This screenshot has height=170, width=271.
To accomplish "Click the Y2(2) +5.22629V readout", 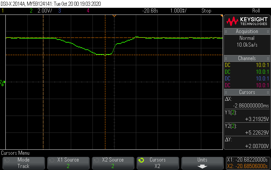I will pos(247,129).
